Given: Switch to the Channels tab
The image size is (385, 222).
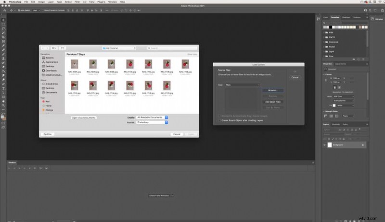Looking at the screenshot, I should (335, 124).
